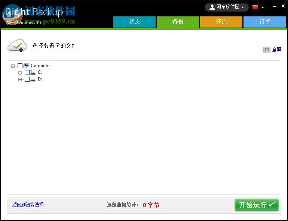Check the D: drive checkbox
The height and width of the screenshot is (221, 288).
[x=27, y=79]
